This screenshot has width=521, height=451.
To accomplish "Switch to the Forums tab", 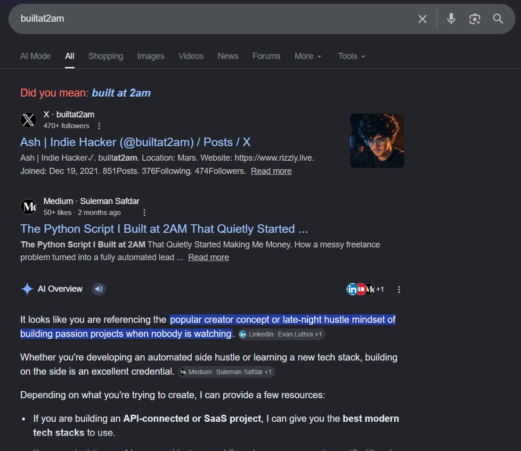I will click(x=267, y=56).
